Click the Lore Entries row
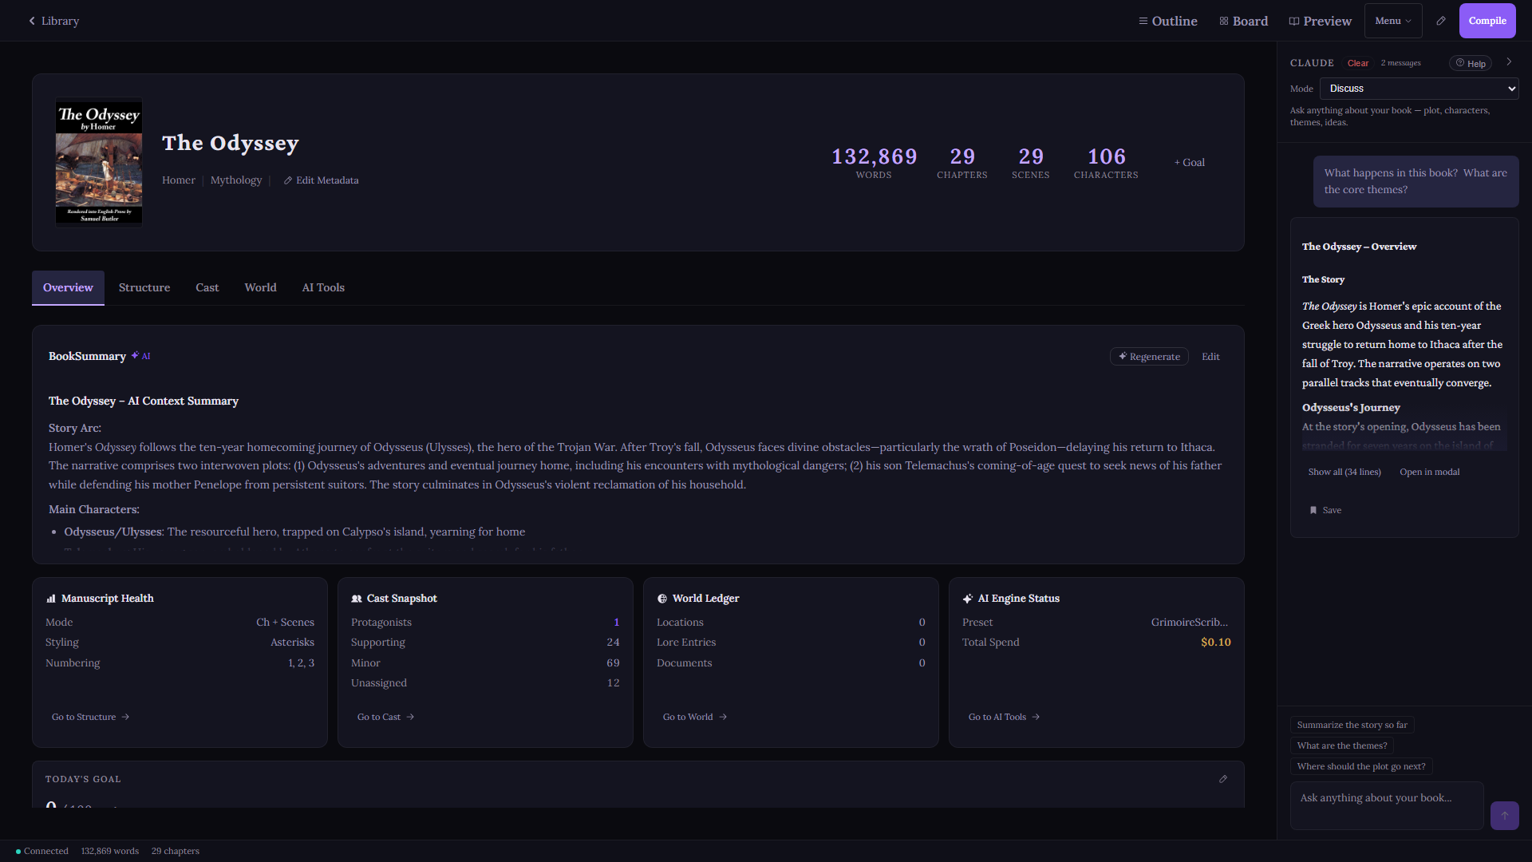 [791, 643]
